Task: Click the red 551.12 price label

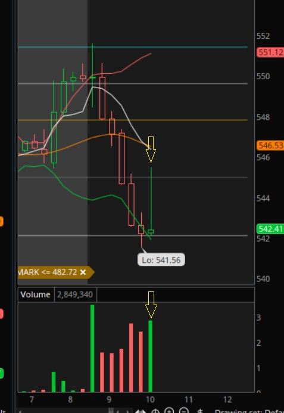Action: tap(270, 52)
